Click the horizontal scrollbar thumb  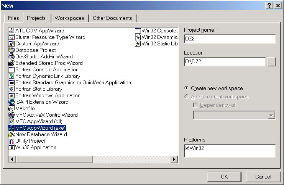54,159
